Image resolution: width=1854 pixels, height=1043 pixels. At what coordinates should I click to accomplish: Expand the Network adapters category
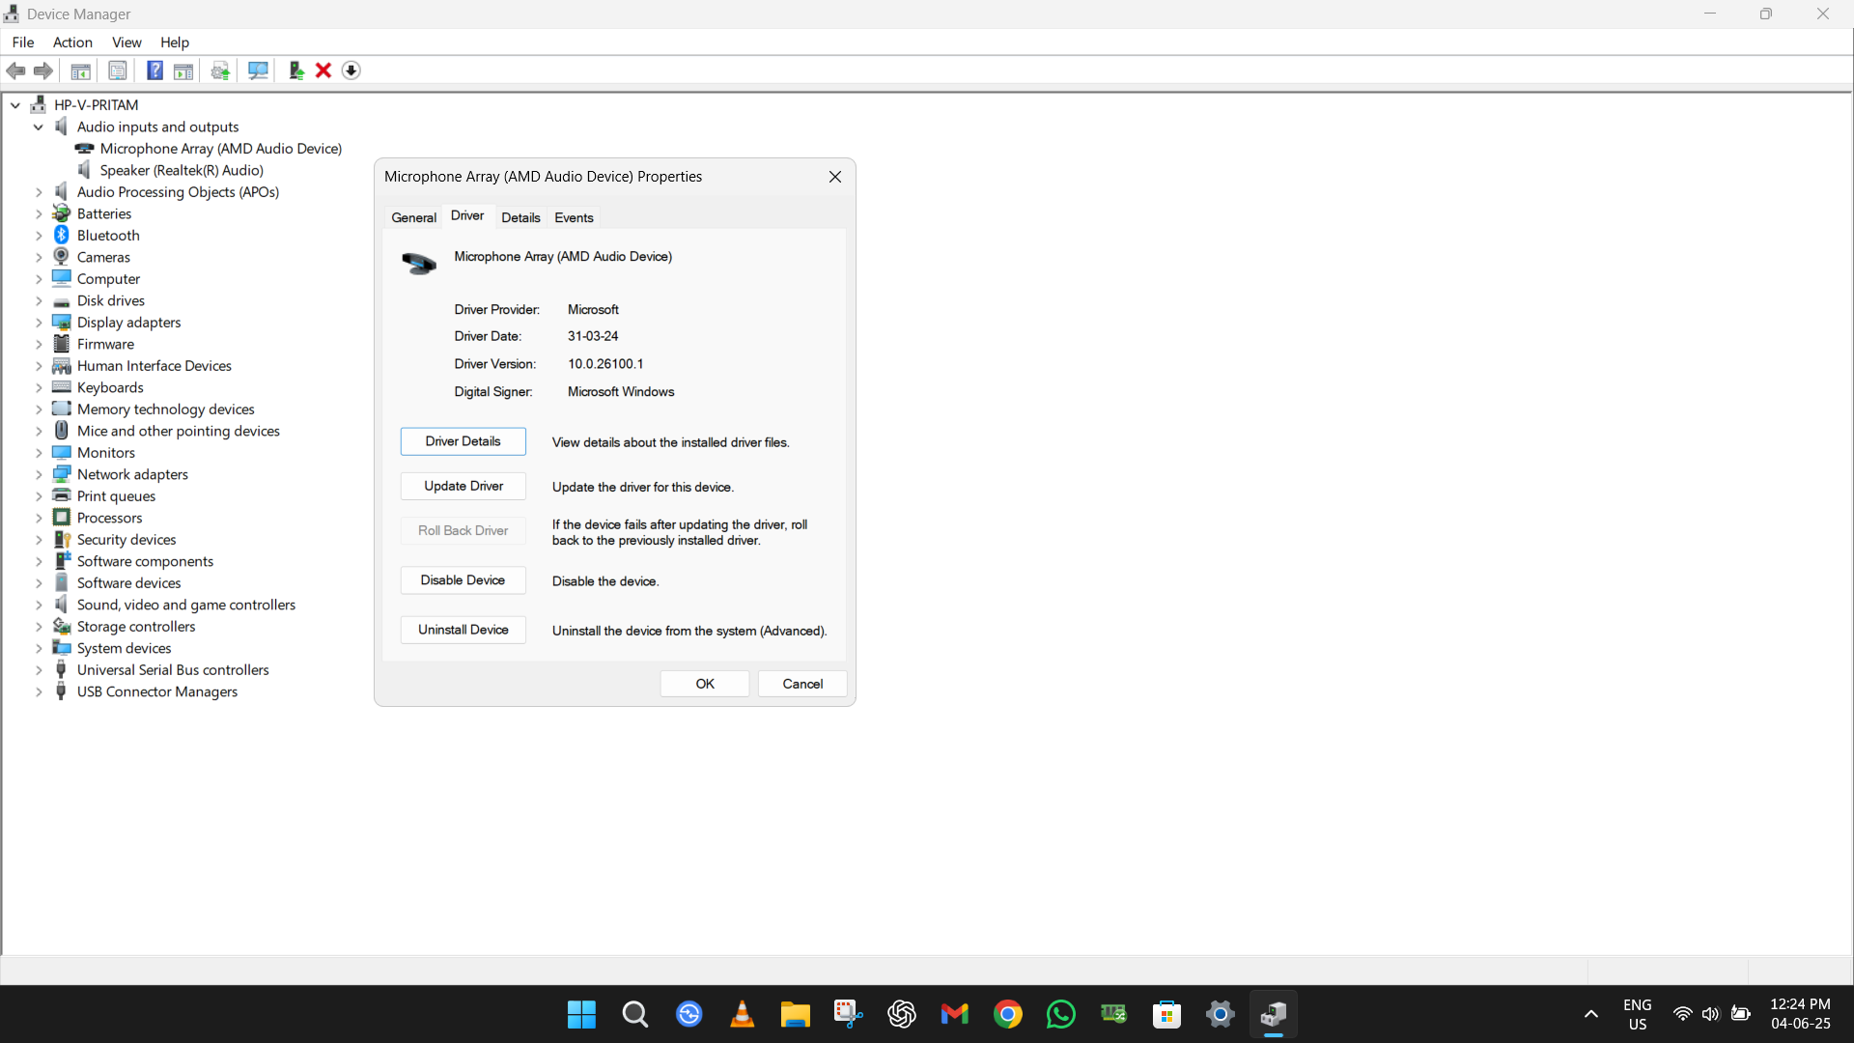click(39, 474)
